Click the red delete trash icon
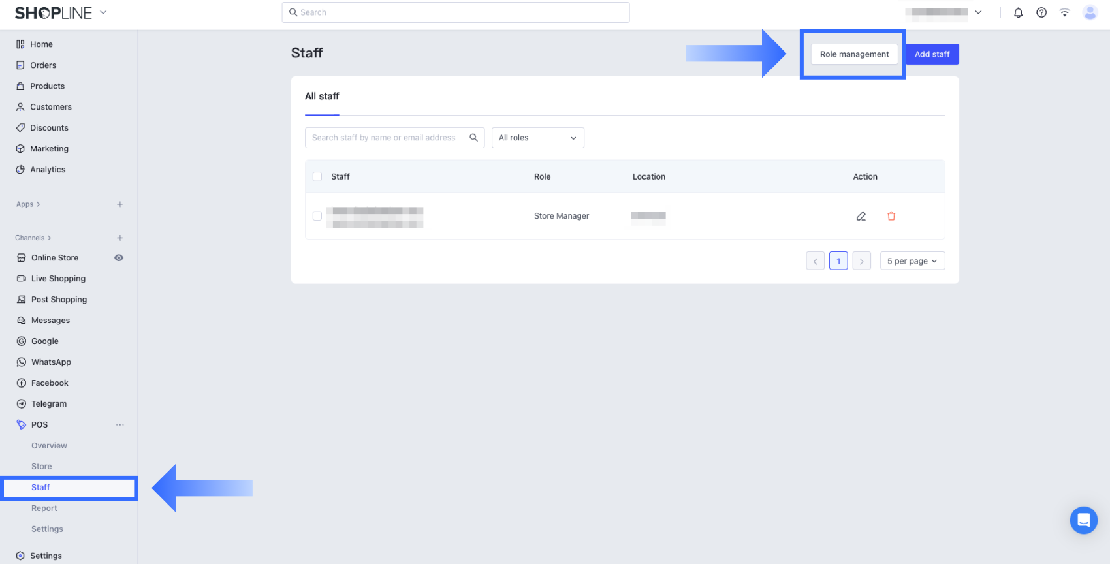Viewport: 1110px width, 564px height. (891, 216)
